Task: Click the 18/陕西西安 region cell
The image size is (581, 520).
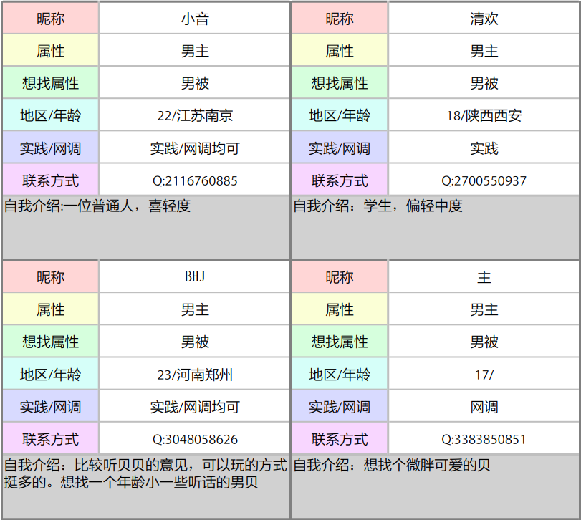Action: point(484,115)
